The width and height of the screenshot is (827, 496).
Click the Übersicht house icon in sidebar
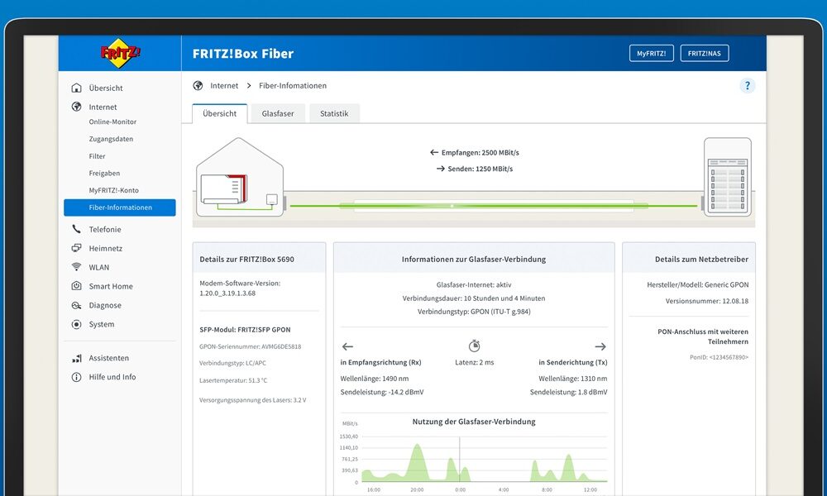(x=77, y=88)
